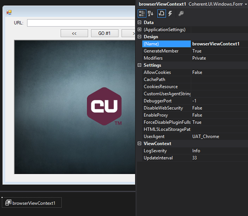Click the CachePath empty value cell
The width and height of the screenshot is (248, 216).
click(x=220, y=80)
